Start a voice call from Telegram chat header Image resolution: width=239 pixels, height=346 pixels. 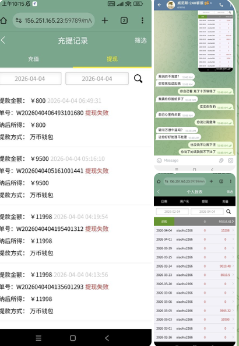click(221, 5)
